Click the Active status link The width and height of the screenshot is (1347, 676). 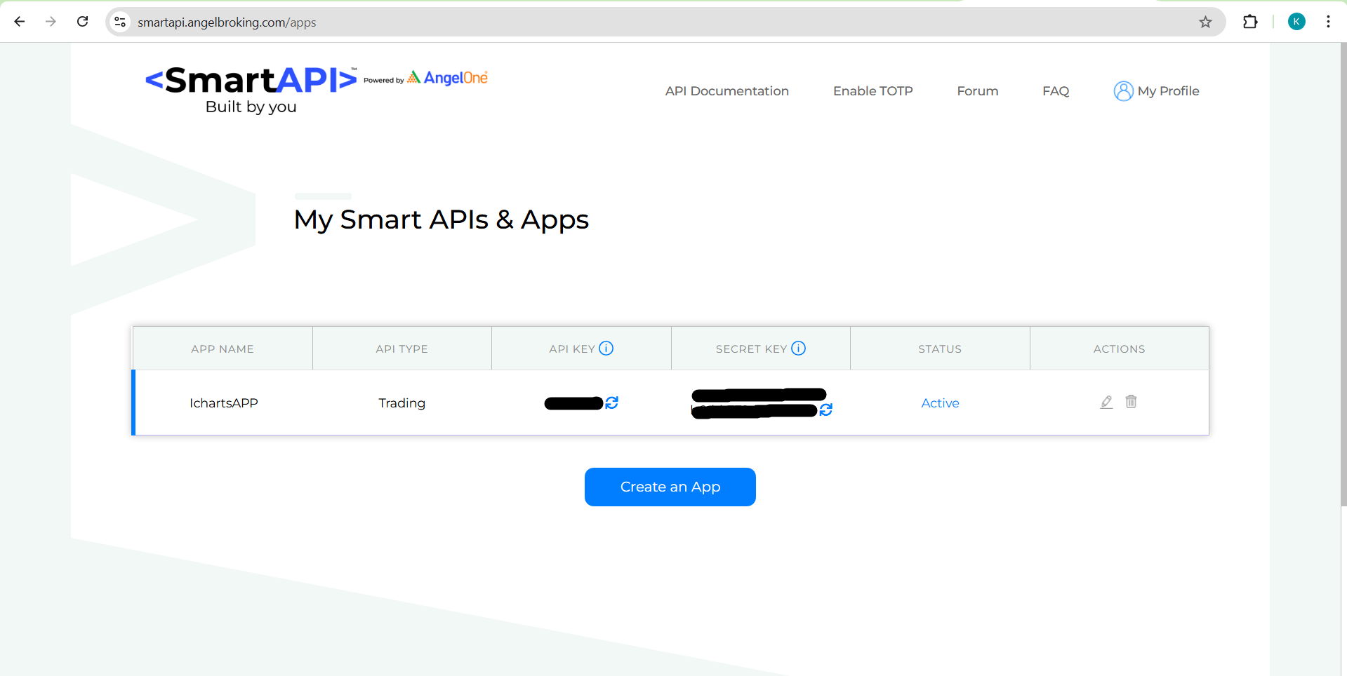click(940, 403)
